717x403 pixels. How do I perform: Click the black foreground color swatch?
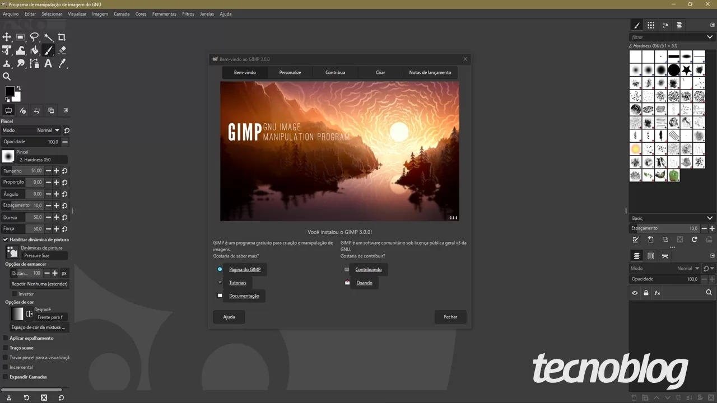tap(10, 91)
